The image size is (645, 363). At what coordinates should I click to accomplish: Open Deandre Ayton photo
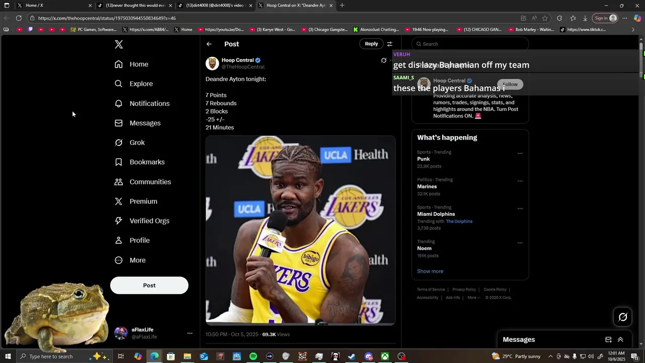pyautogui.click(x=300, y=230)
